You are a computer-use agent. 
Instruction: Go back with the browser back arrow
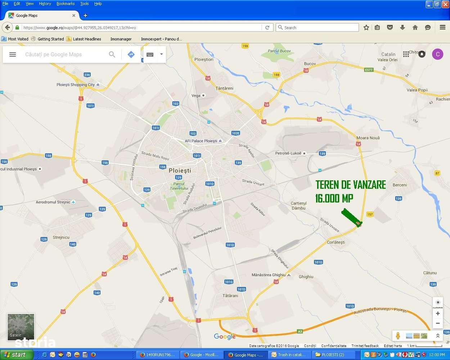pyautogui.click(x=8, y=27)
